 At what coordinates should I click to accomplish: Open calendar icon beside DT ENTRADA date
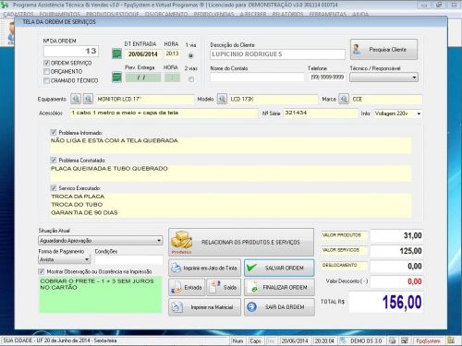click(x=116, y=54)
